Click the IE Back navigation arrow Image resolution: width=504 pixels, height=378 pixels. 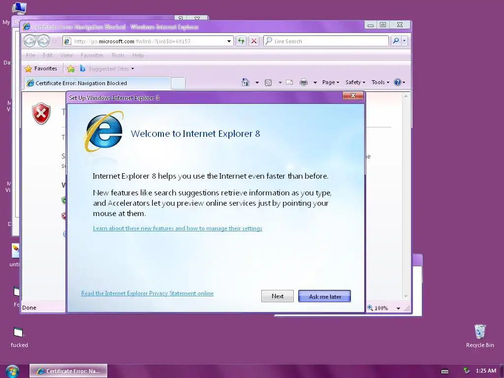tap(30, 41)
